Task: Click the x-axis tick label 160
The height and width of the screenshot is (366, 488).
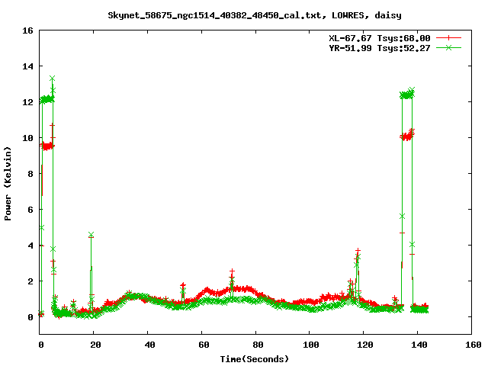Action: tap(474, 345)
